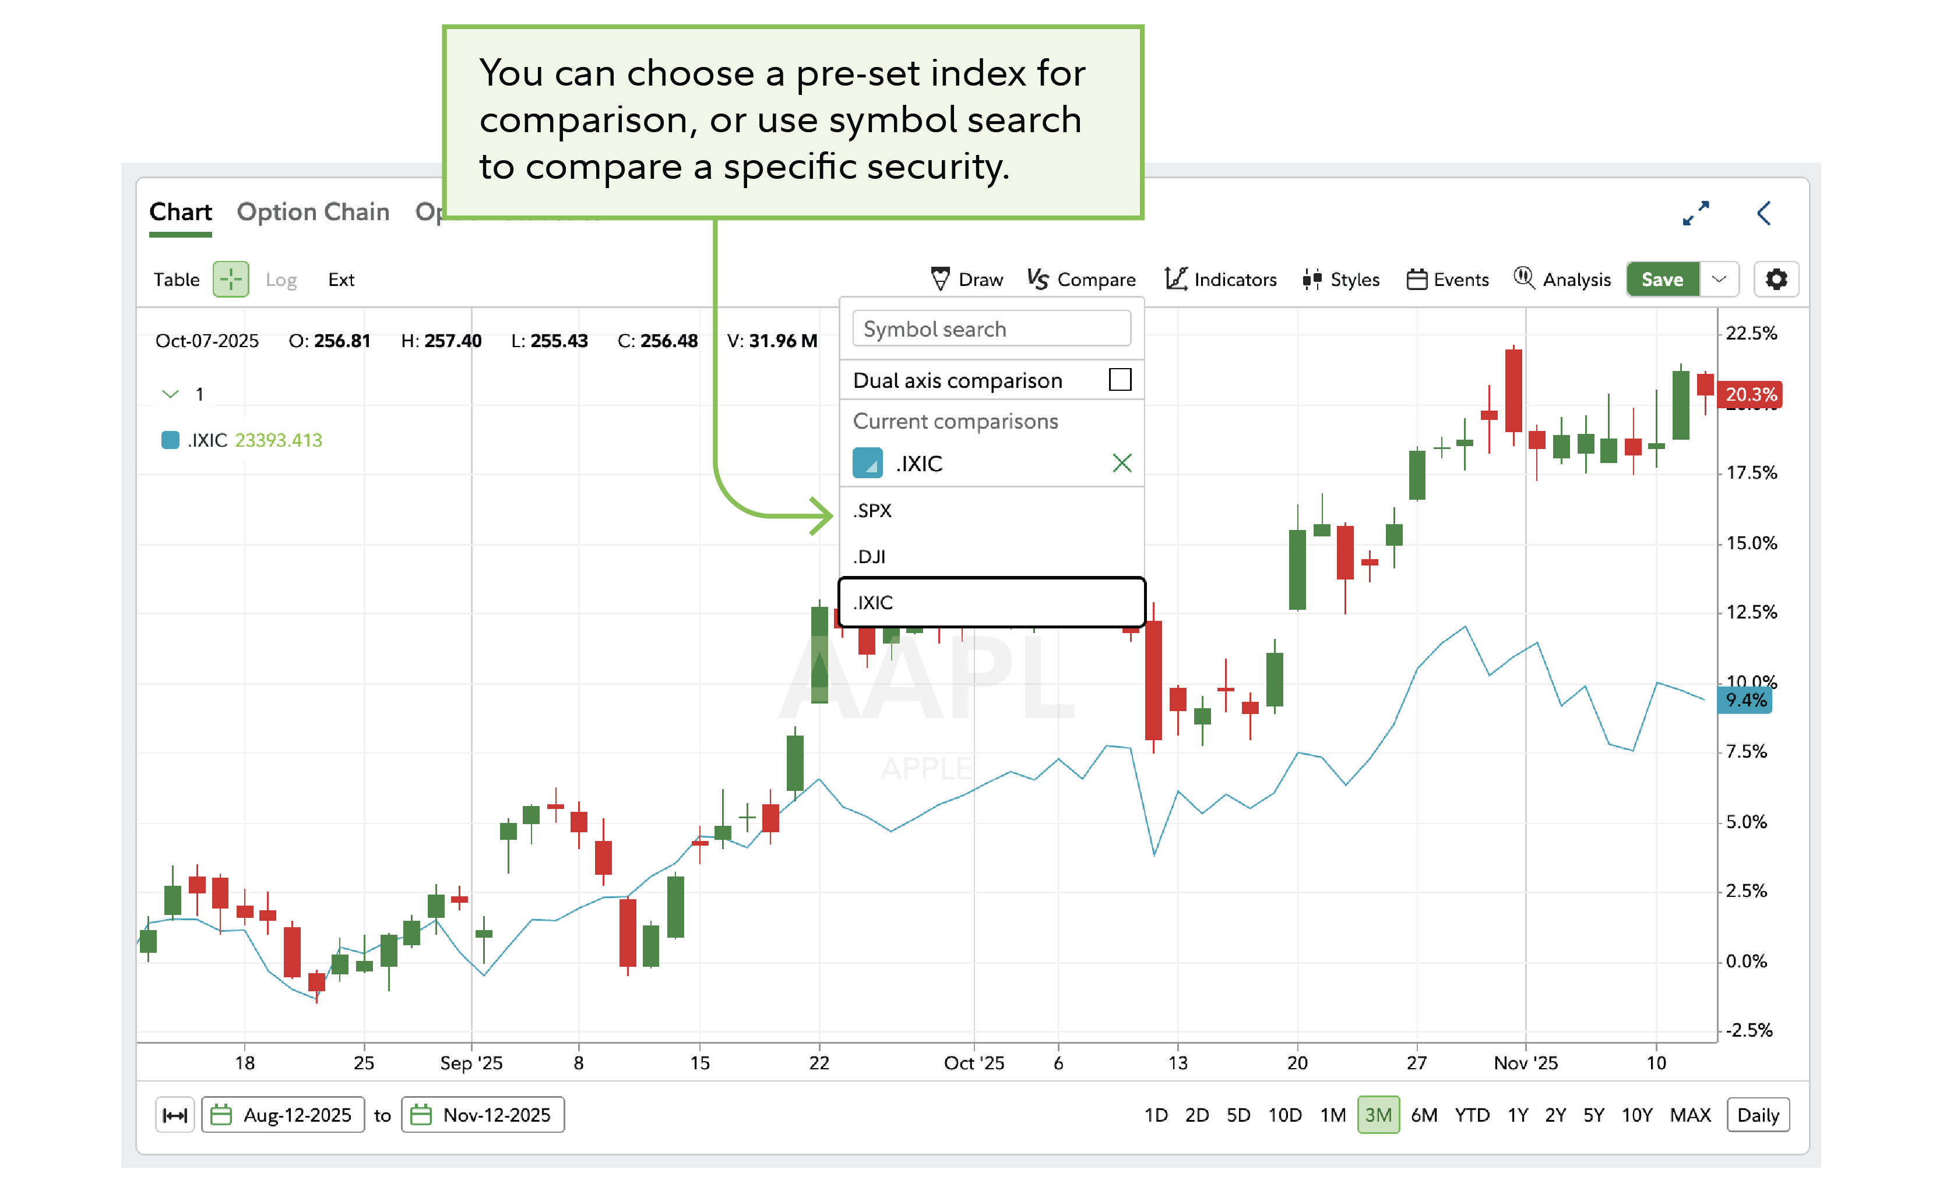Select the YTD time range
The width and height of the screenshot is (1943, 1198).
(x=1472, y=1114)
